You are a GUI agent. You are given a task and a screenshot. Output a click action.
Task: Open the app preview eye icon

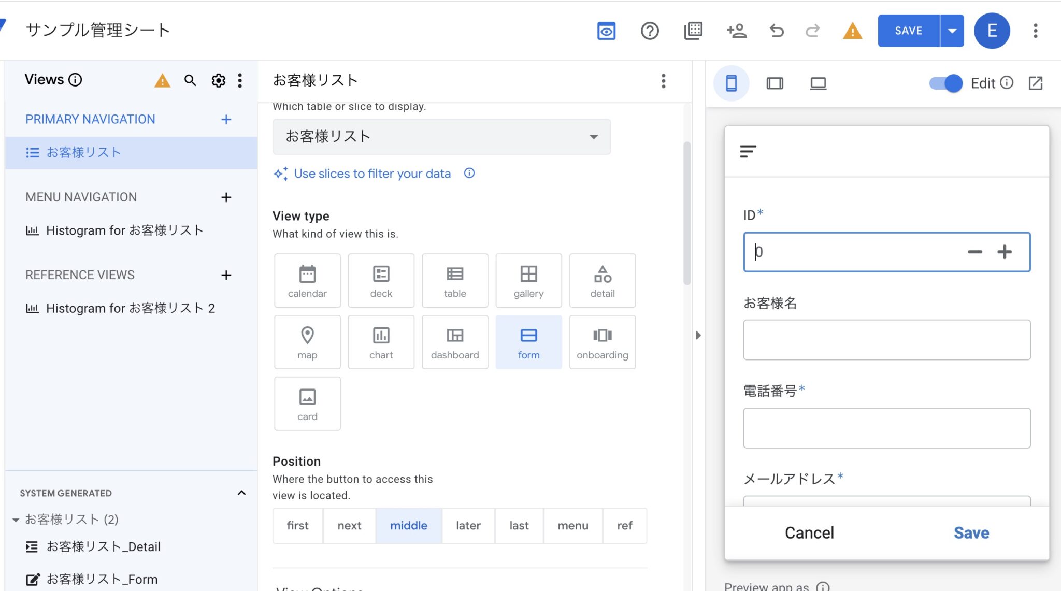tap(607, 31)
